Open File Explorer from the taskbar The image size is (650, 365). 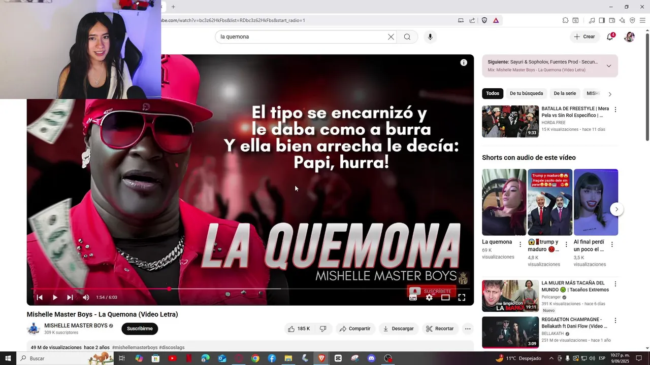click(x=288, y=358)
